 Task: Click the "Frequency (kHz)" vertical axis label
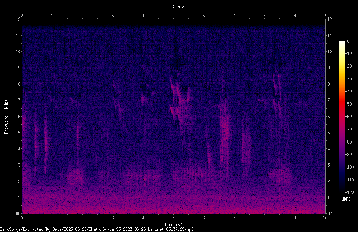(x=6, y=117)
